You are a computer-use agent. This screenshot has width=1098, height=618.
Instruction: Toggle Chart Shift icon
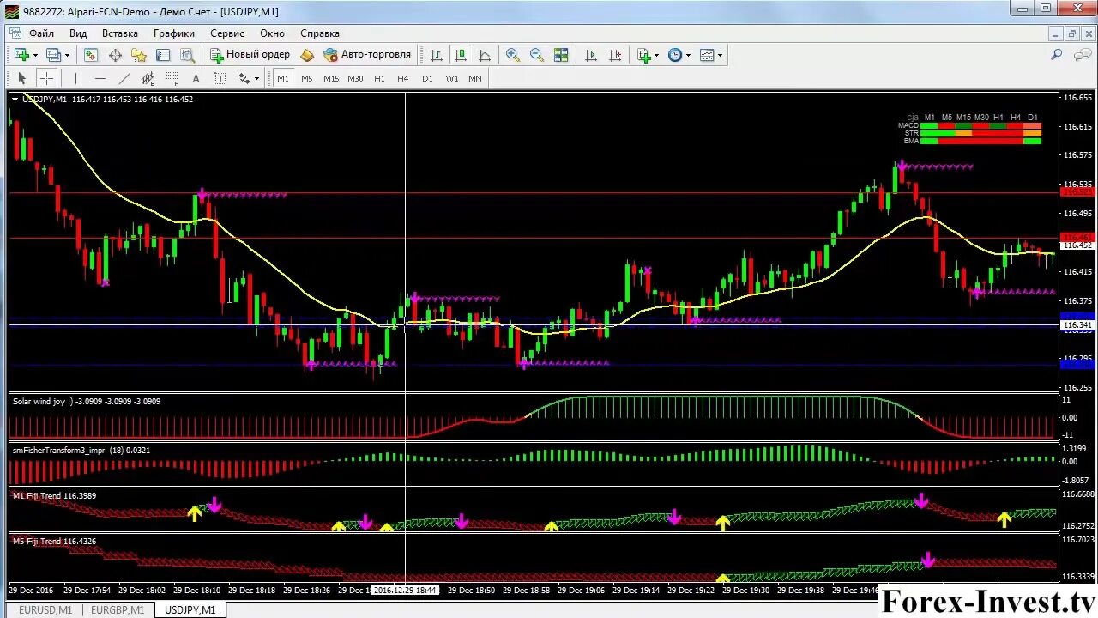(615, 55)
